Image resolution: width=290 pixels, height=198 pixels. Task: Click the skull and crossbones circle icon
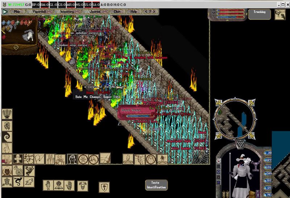83,159
